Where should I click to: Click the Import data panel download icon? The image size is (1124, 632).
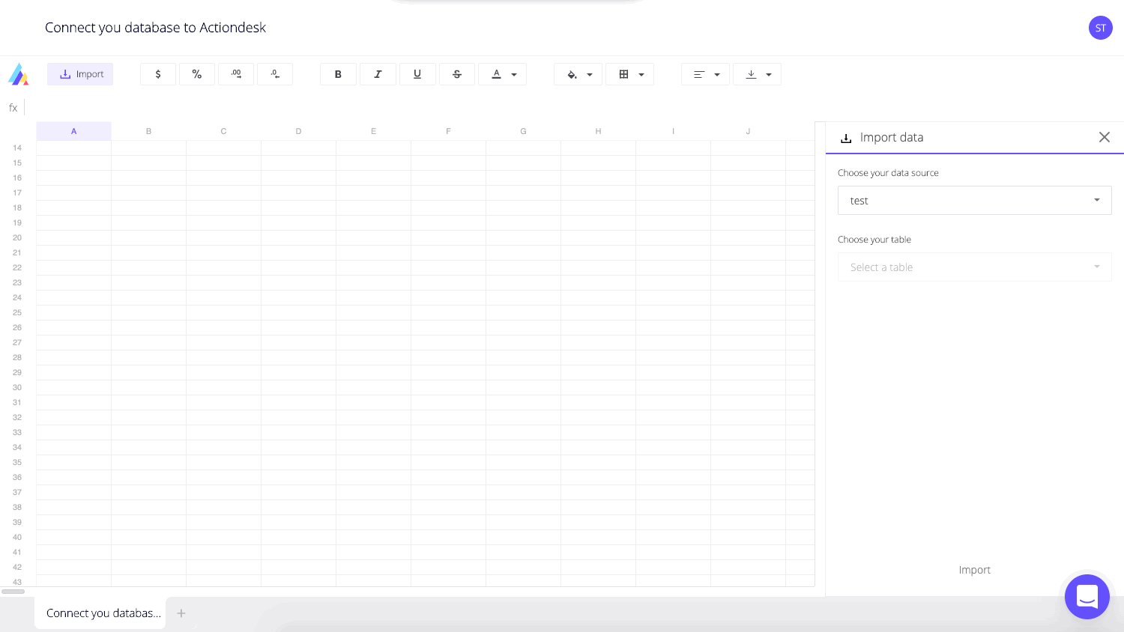(x=846, y=138)
